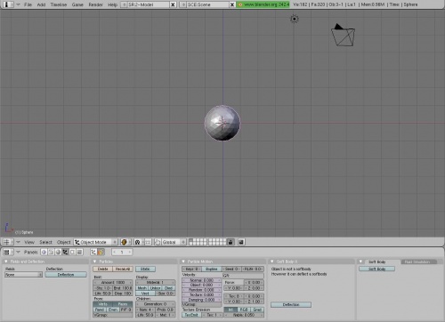
Task: Open the Timeline menu
Action: click(59, 4)
